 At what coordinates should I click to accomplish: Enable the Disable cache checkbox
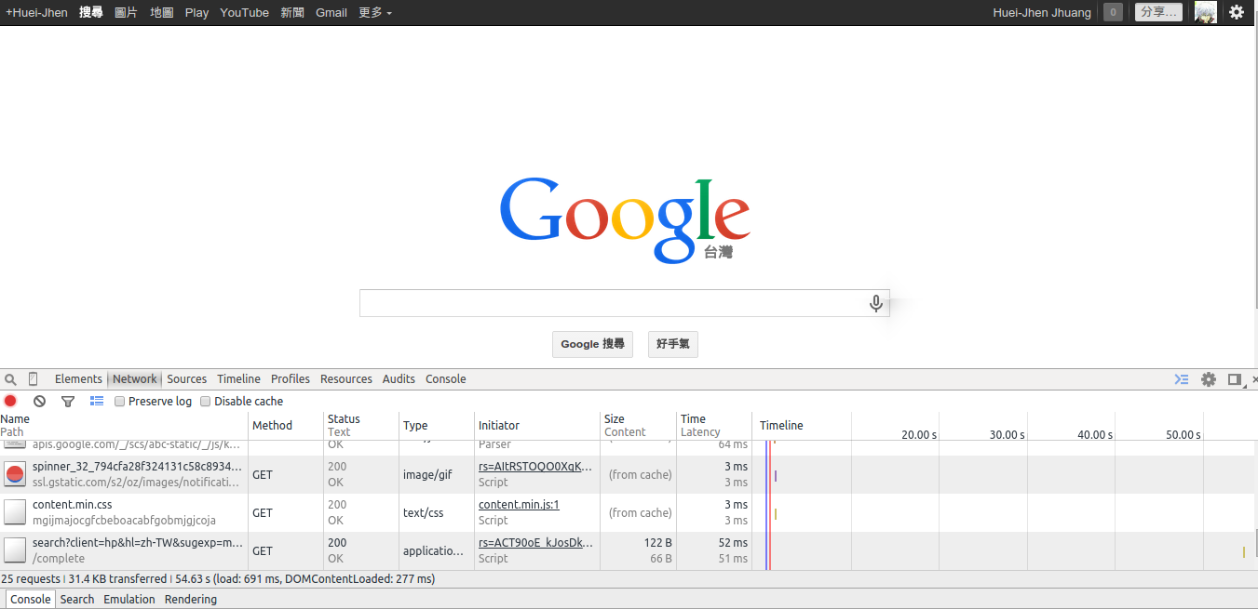[x=206, y=402]
